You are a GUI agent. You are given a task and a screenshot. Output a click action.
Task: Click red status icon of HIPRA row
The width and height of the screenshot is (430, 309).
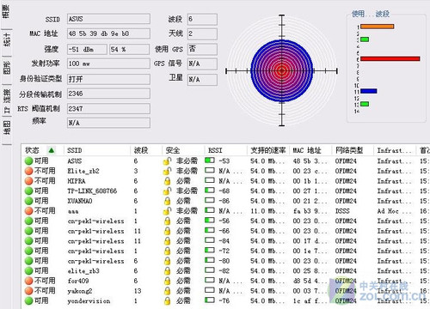point(28,181)
